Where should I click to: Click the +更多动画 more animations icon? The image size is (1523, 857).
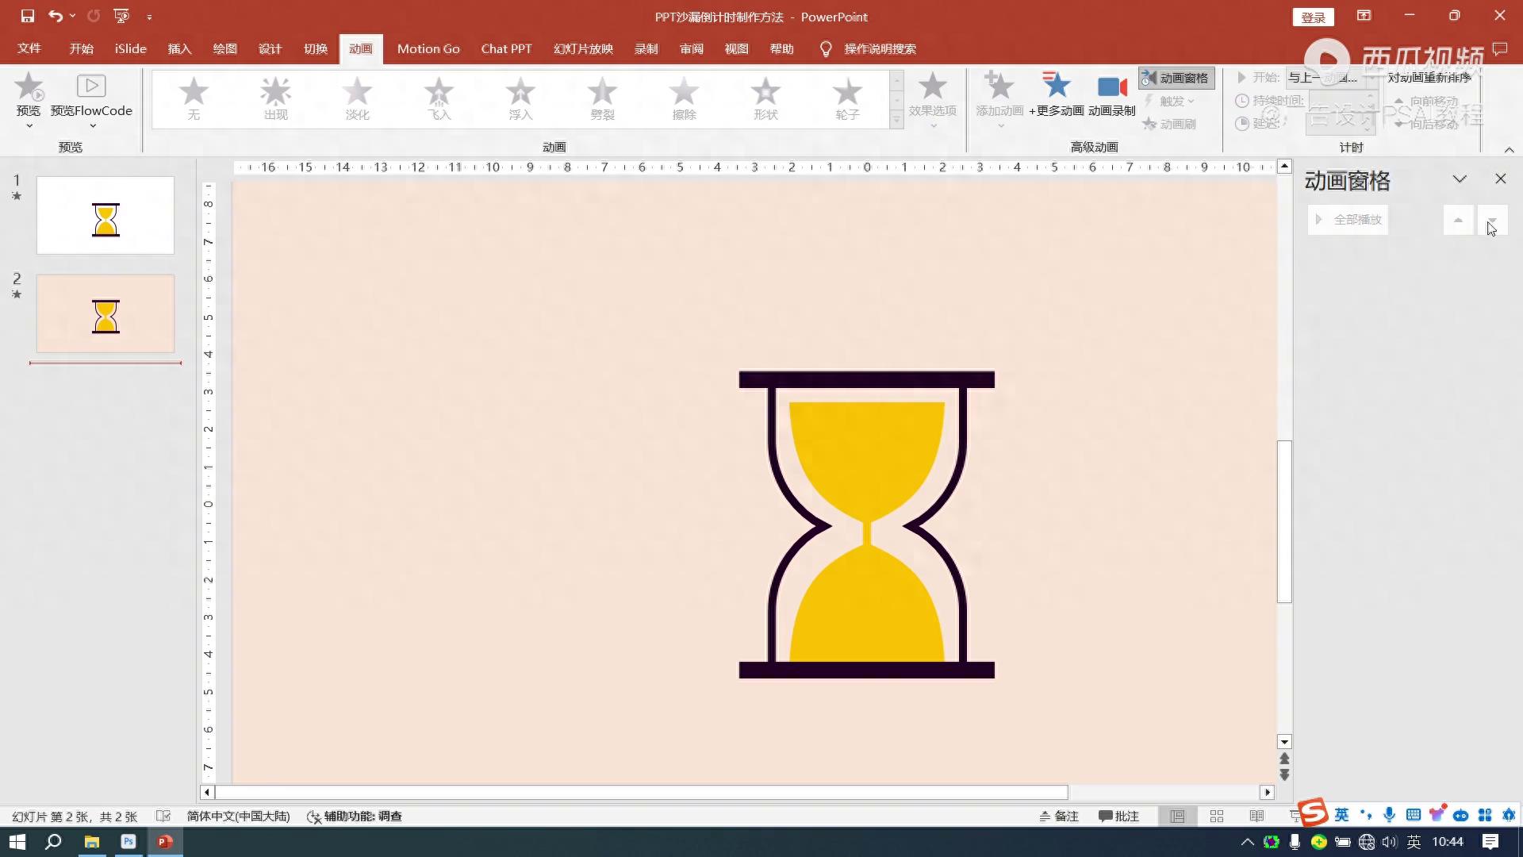click(x=1056, y=86)
